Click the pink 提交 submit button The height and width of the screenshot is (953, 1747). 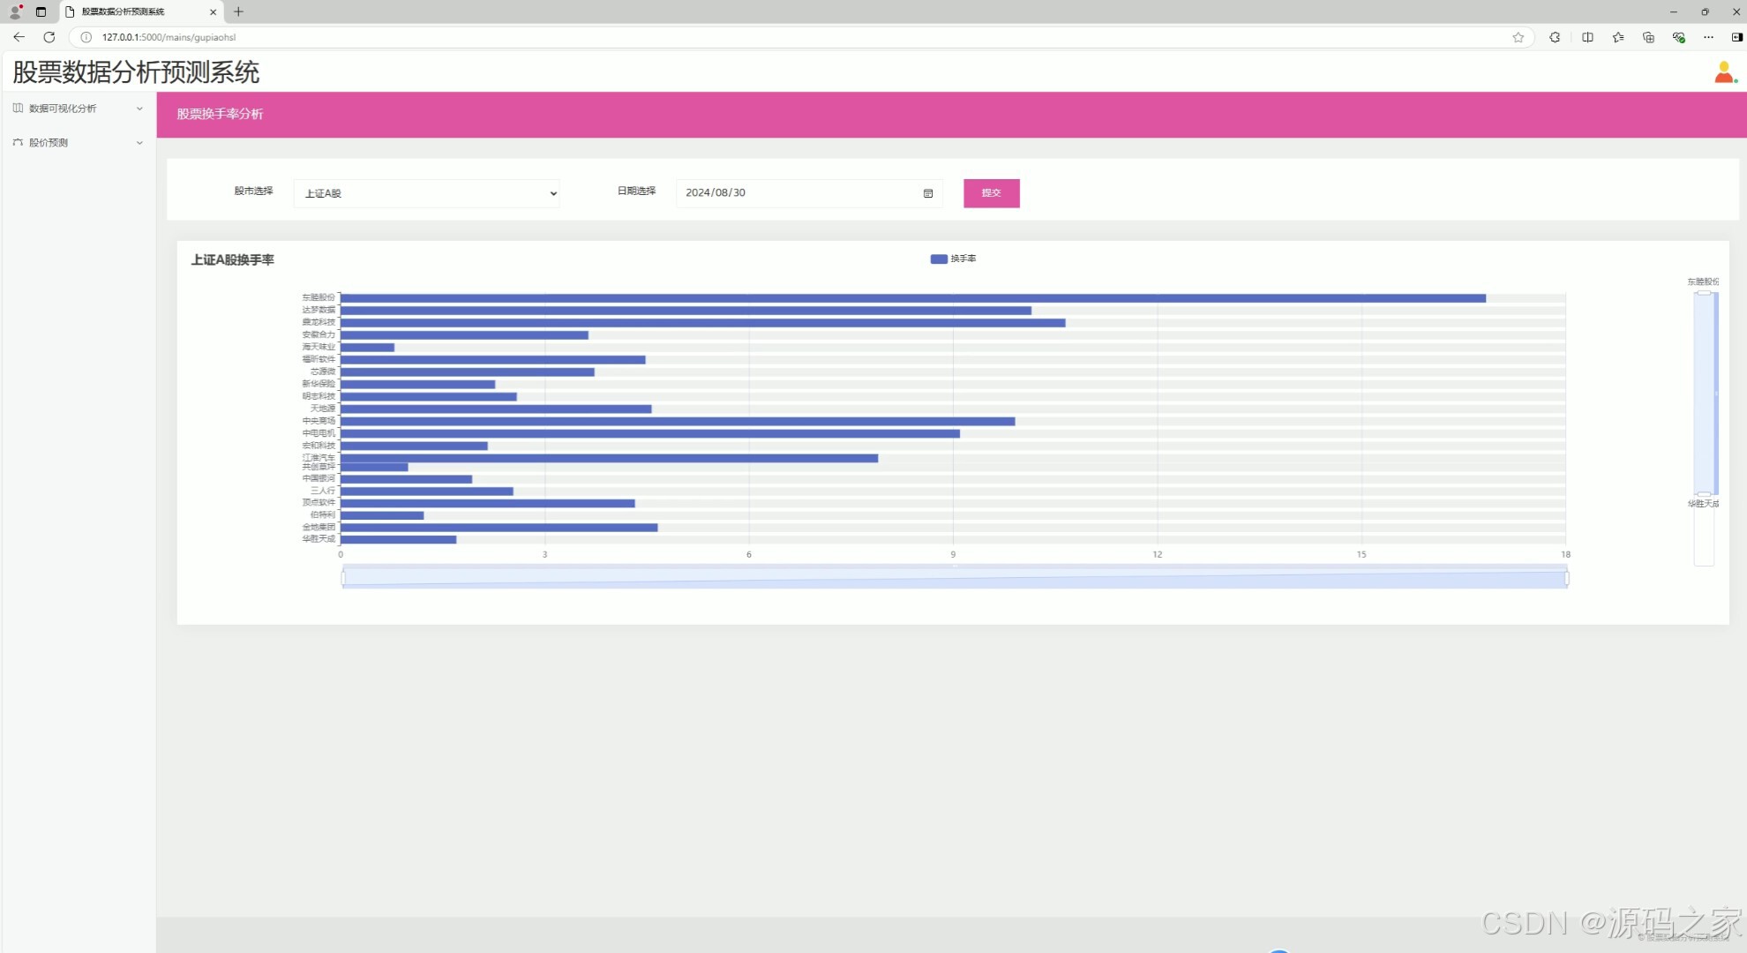tap(991, 193)
